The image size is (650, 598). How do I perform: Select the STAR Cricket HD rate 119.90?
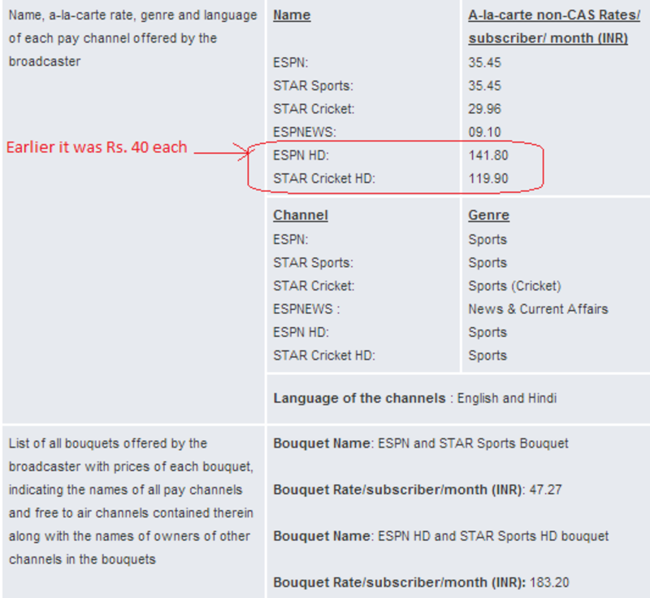pos(488,178)
